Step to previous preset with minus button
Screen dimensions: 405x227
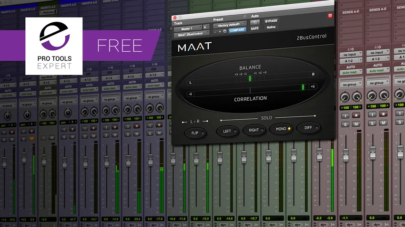pos(215,32)
